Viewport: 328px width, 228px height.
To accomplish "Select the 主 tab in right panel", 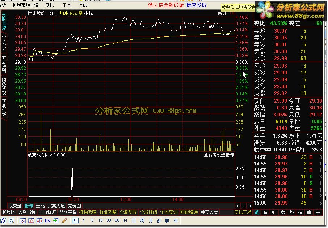I will pyautogui.click(x=318, y=212).
